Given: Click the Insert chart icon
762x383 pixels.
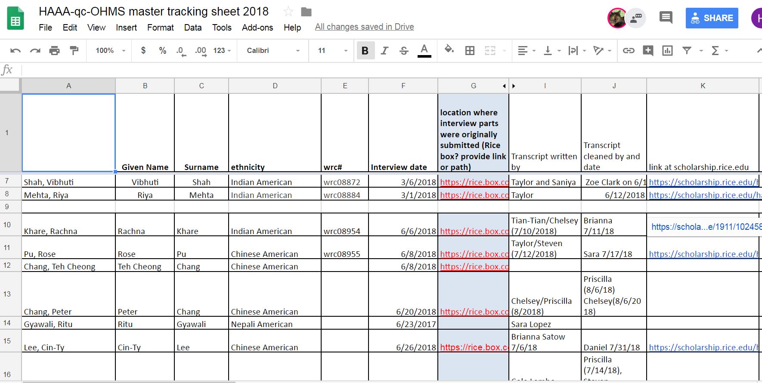Looking at the screenshot, I should tap(667, 51).
